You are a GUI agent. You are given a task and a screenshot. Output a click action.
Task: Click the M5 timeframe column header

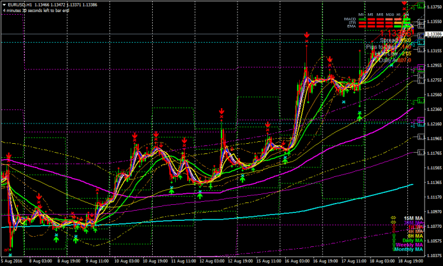[x=371, y=14]
